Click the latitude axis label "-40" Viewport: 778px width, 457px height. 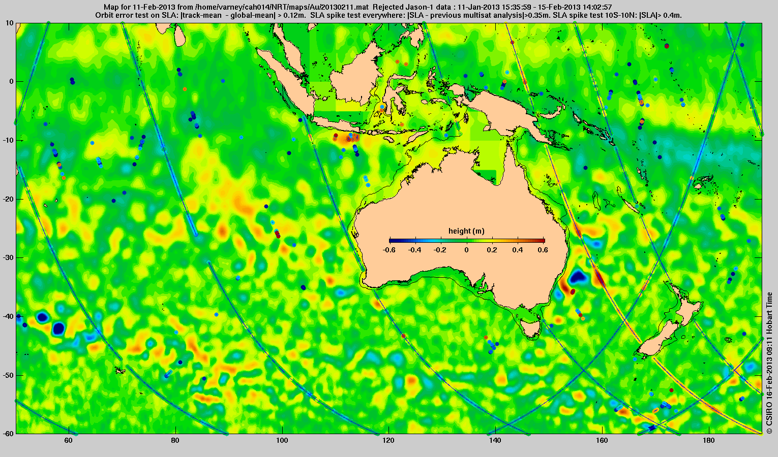tap(8, 316)
